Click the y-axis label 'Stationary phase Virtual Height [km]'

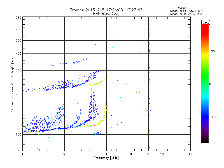tap(12, 84)
